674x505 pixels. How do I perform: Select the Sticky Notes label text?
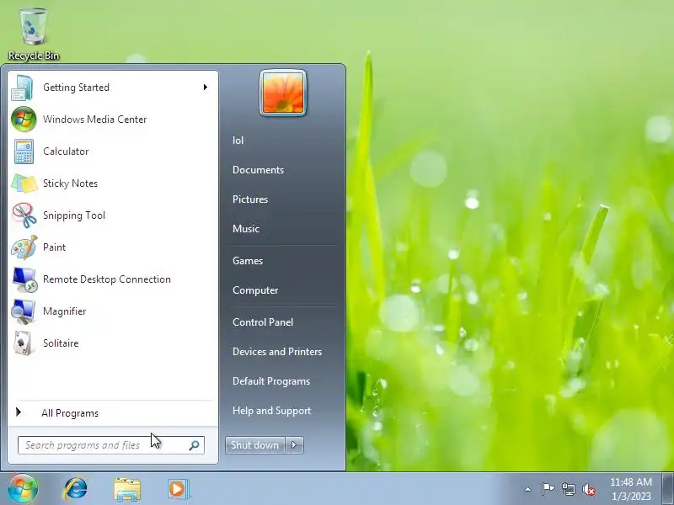70,183
